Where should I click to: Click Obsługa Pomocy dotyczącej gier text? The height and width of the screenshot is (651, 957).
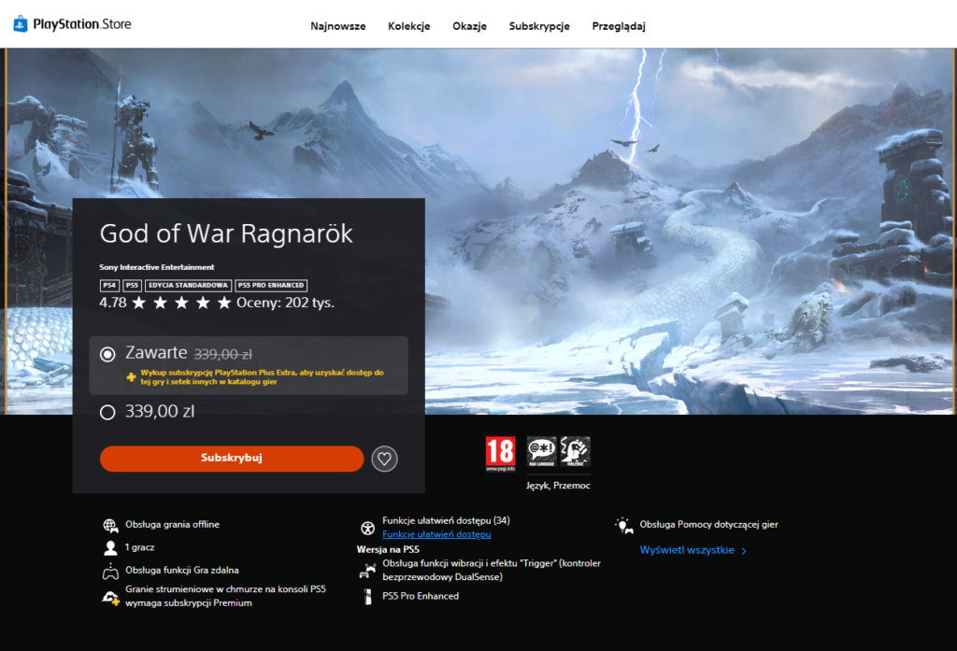(708, 525)
